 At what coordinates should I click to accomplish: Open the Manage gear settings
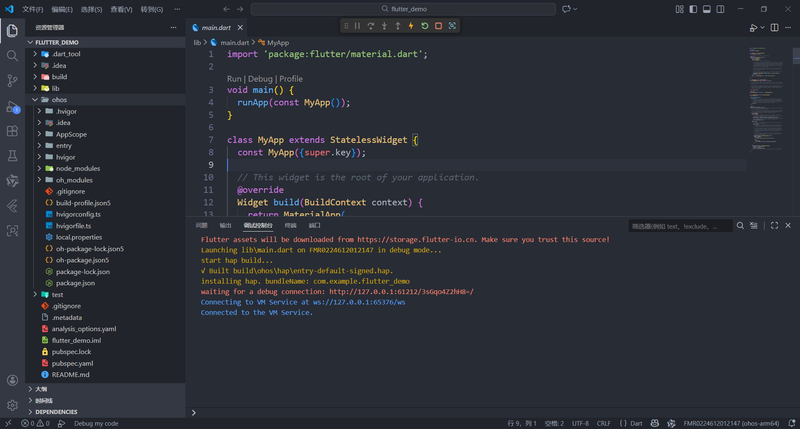click(x=12, y=405)
